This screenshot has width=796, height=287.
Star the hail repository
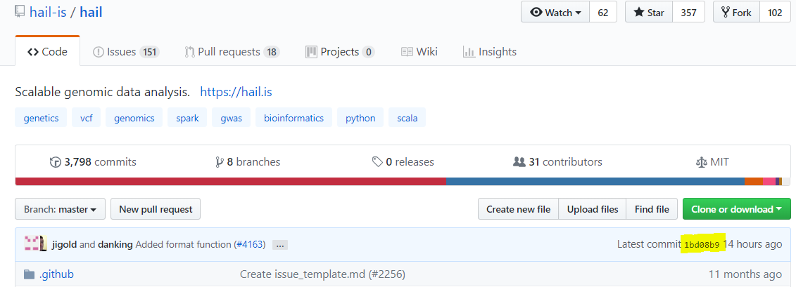(x=649, y=13)
